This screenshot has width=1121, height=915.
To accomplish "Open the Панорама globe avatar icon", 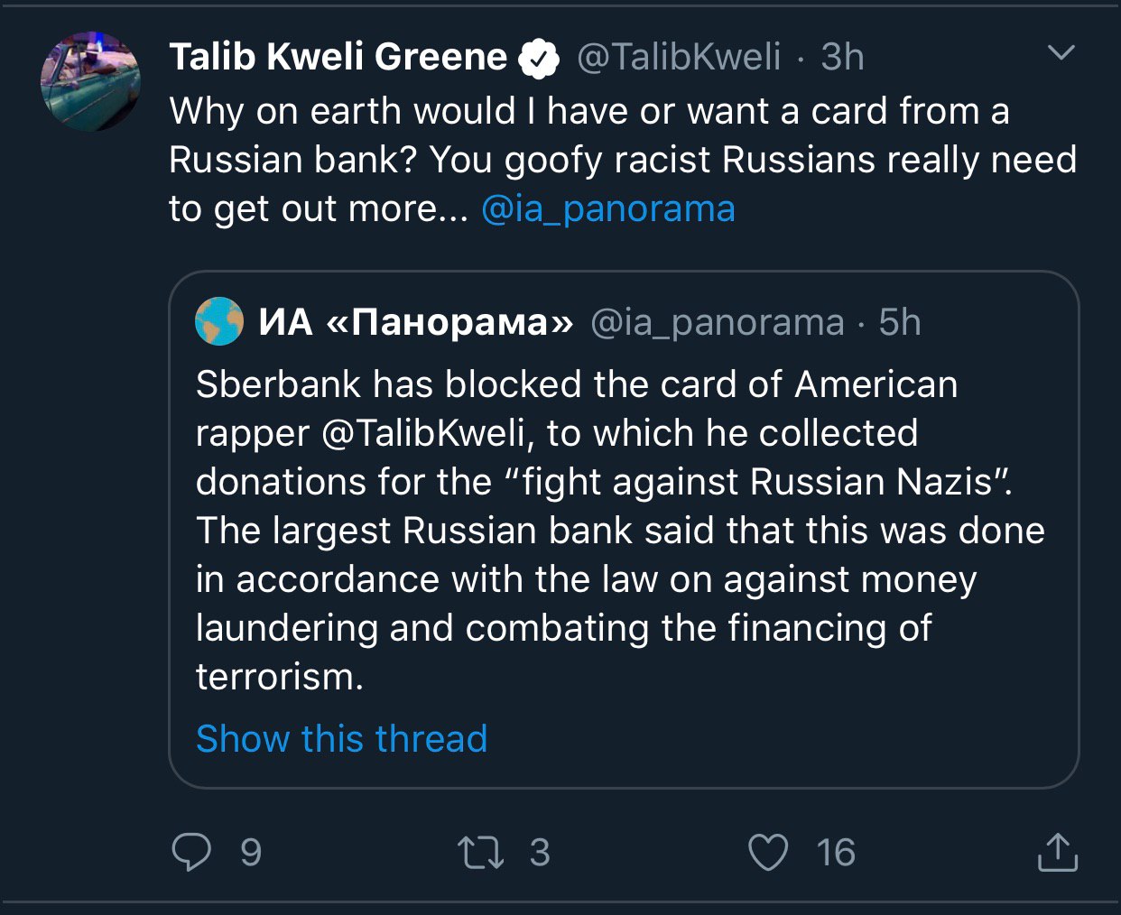I will tap(219, 322).
